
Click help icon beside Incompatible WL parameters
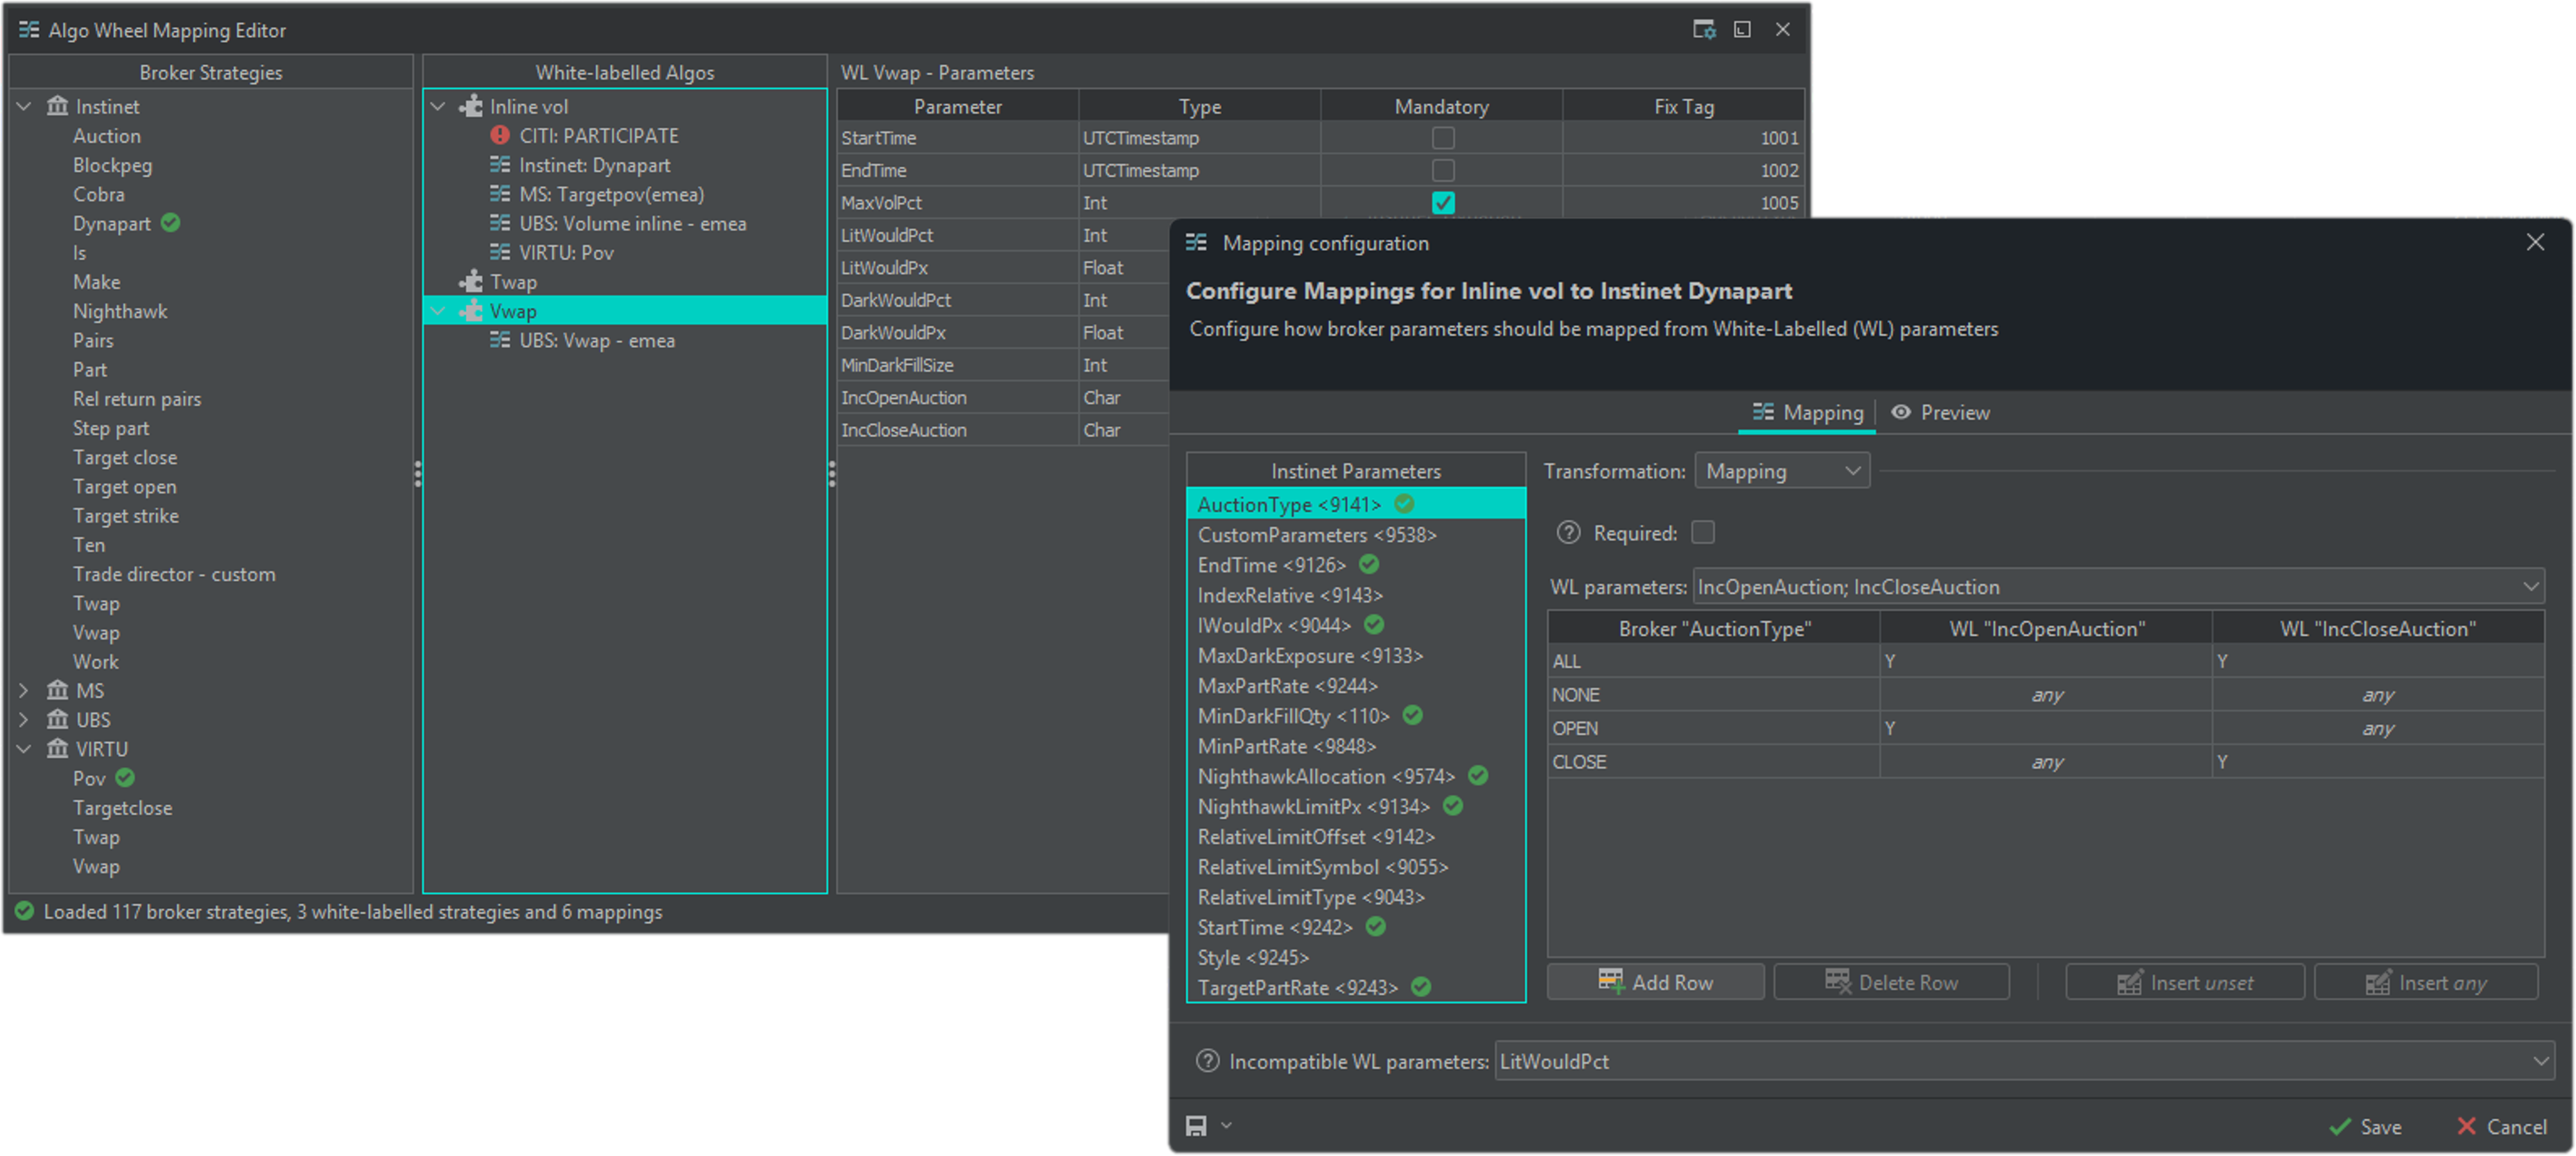tap(1207, 1061)
